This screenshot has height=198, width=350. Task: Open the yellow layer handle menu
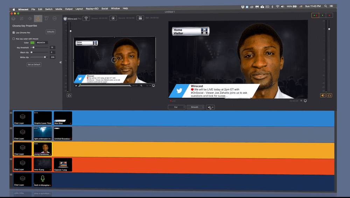[11, 144]
